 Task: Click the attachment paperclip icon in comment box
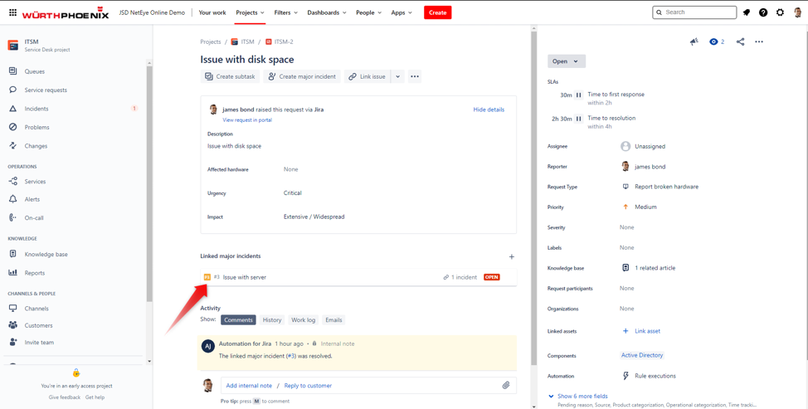click(506, 385)
